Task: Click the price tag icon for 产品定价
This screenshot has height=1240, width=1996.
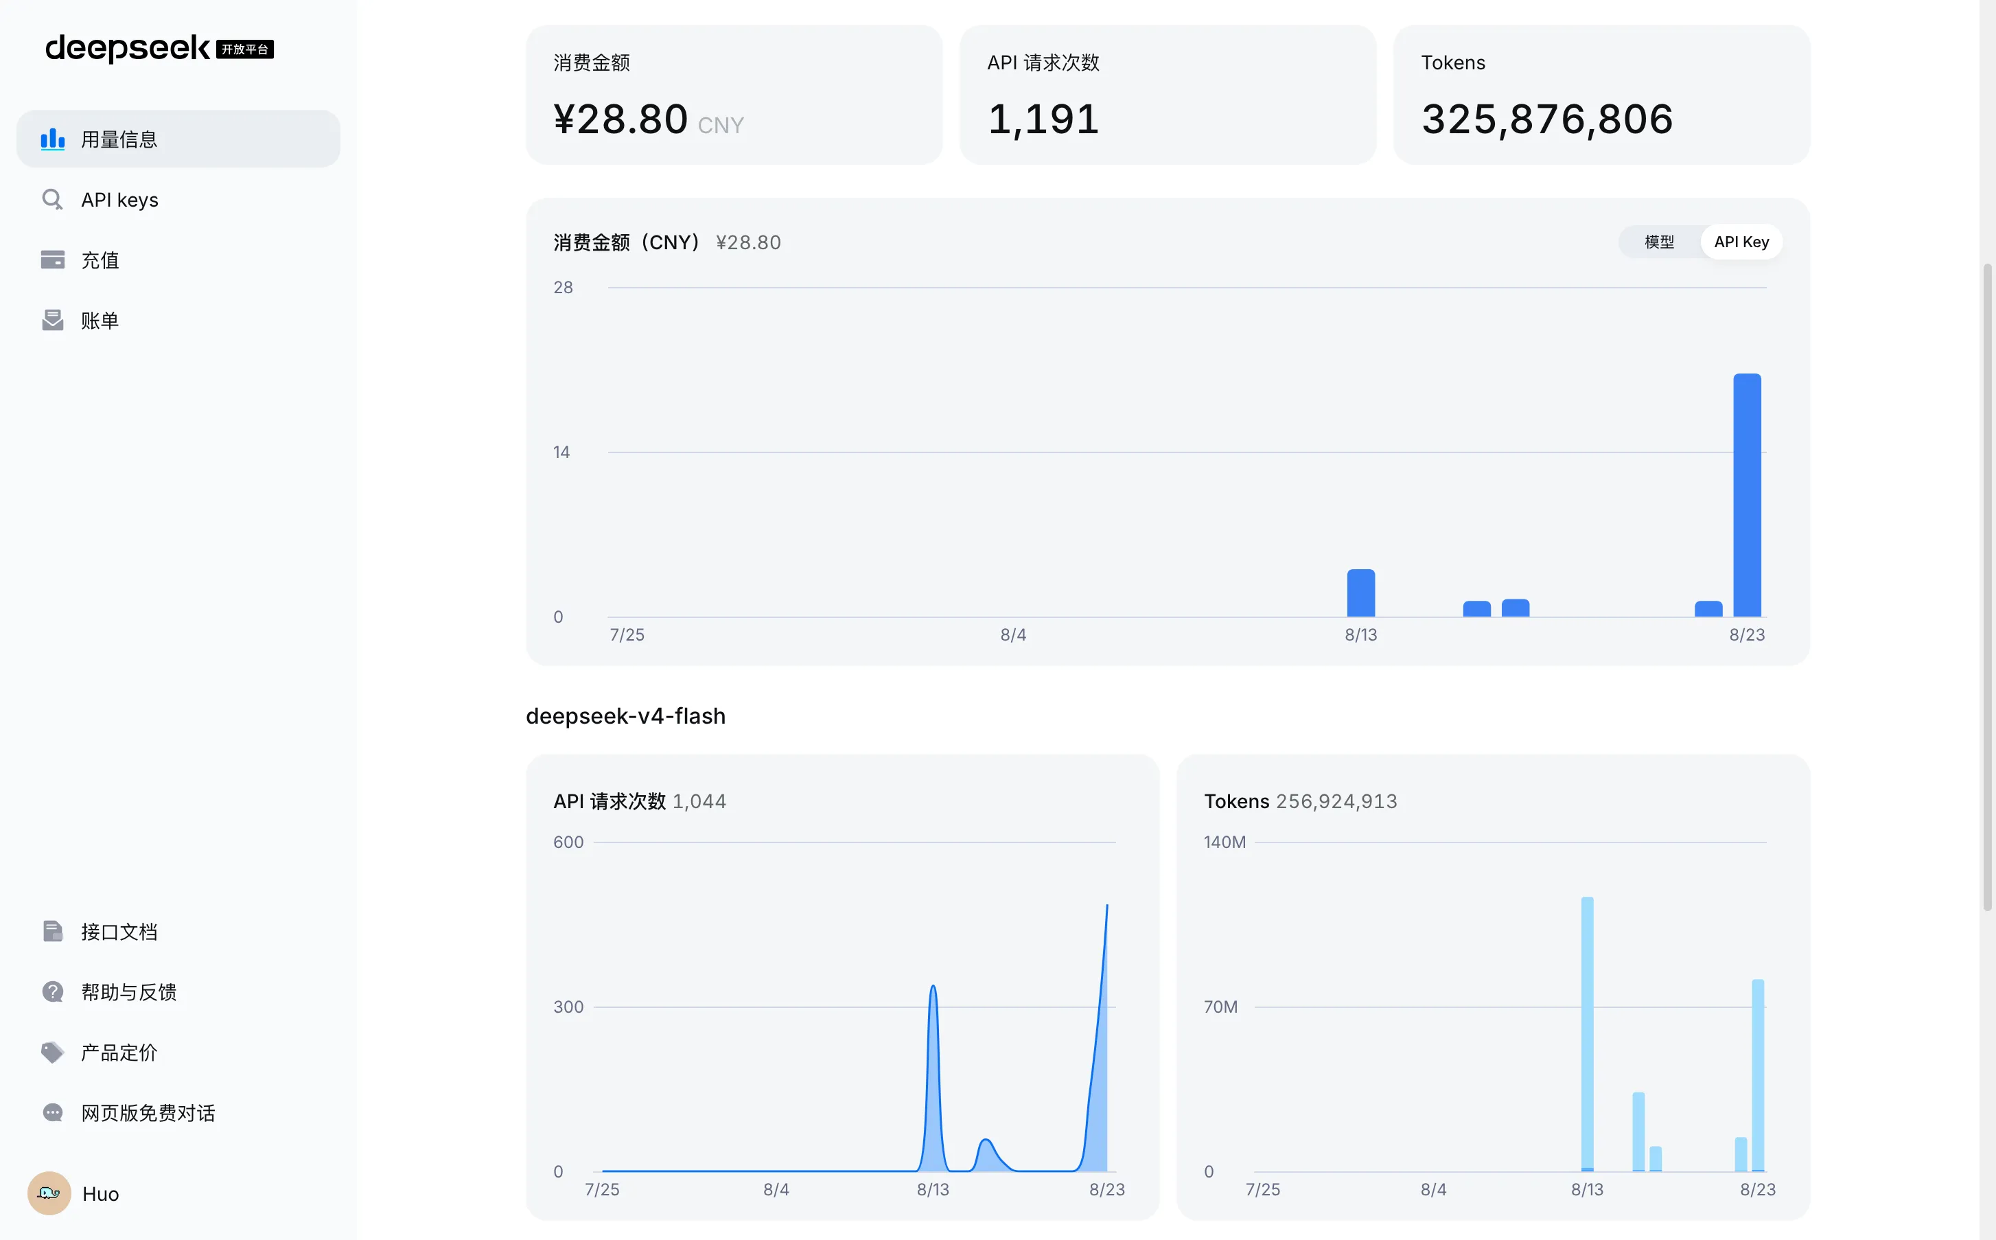Action: (52, 1052)
